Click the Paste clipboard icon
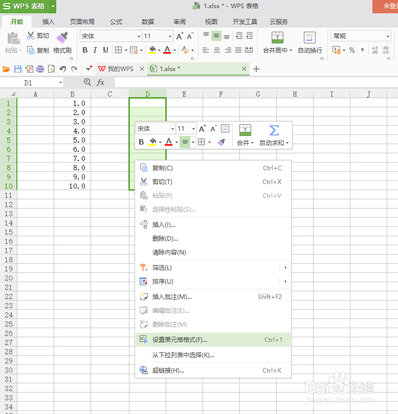The height and width of the screenshot is (414, 398). point(13,38)
